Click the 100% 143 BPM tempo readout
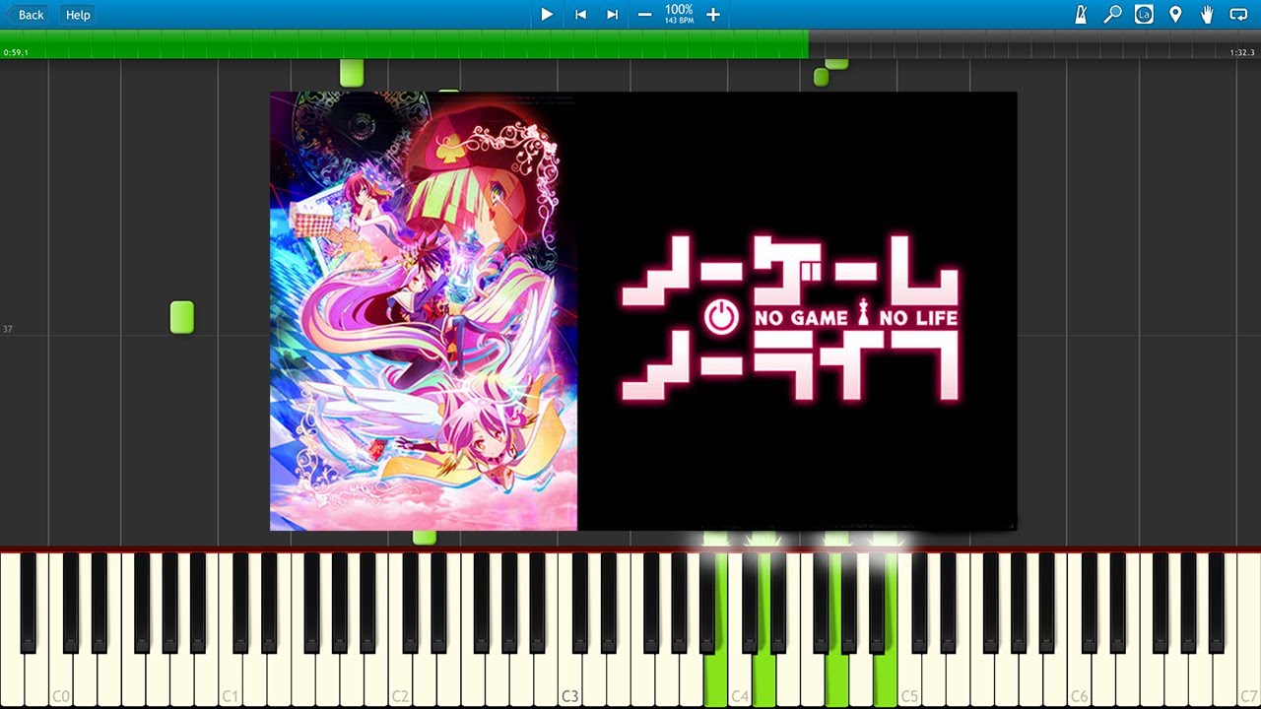This screenshot has height=709, width=1261. pos(679,14)
